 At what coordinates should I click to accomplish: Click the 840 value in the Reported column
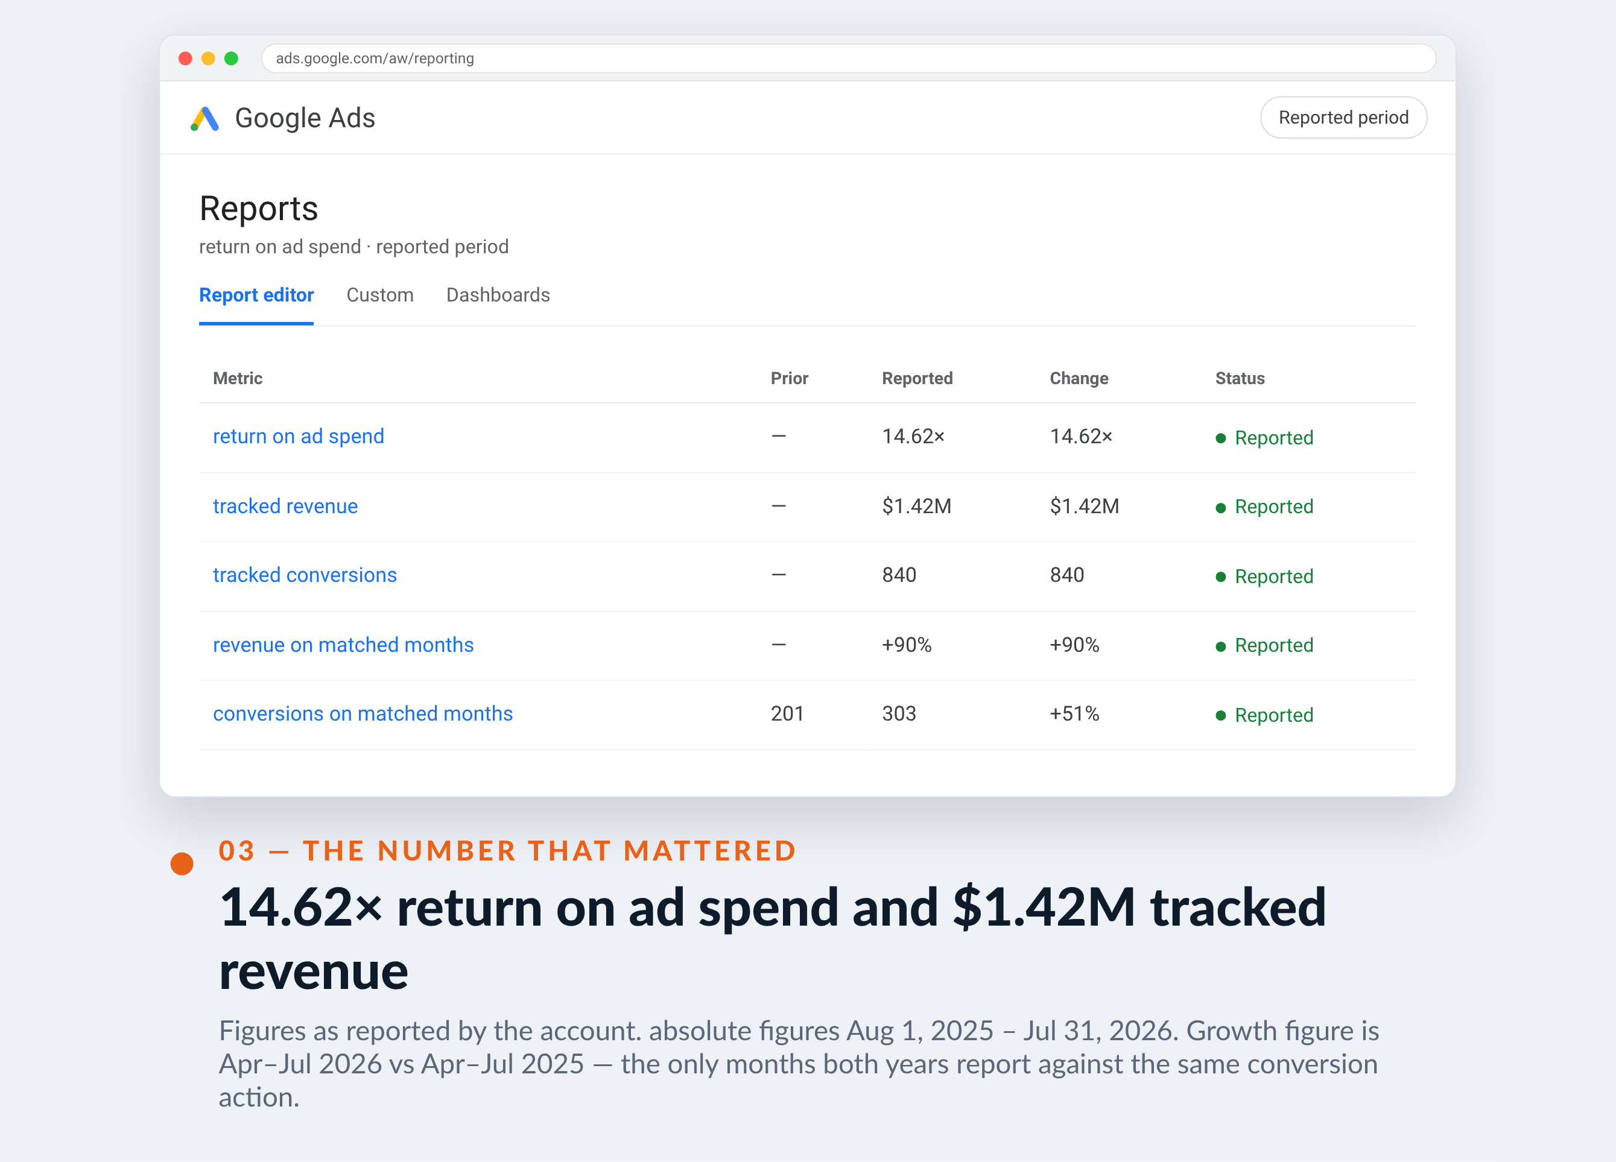click(899, 575)
